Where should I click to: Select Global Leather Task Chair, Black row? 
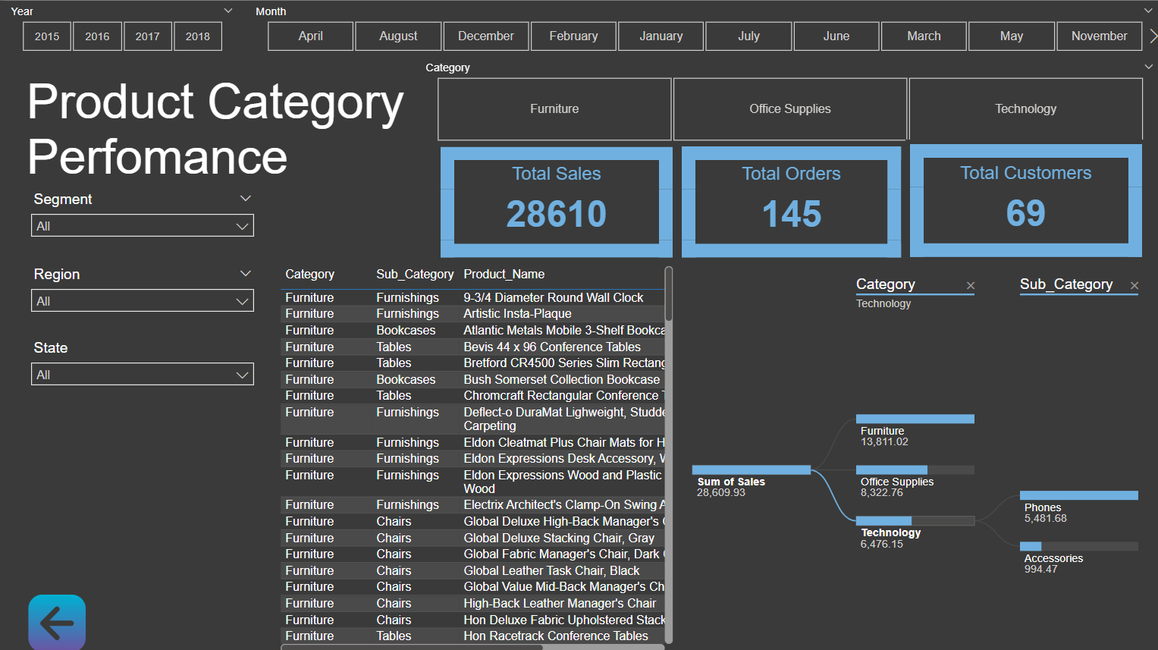[472, 570]
